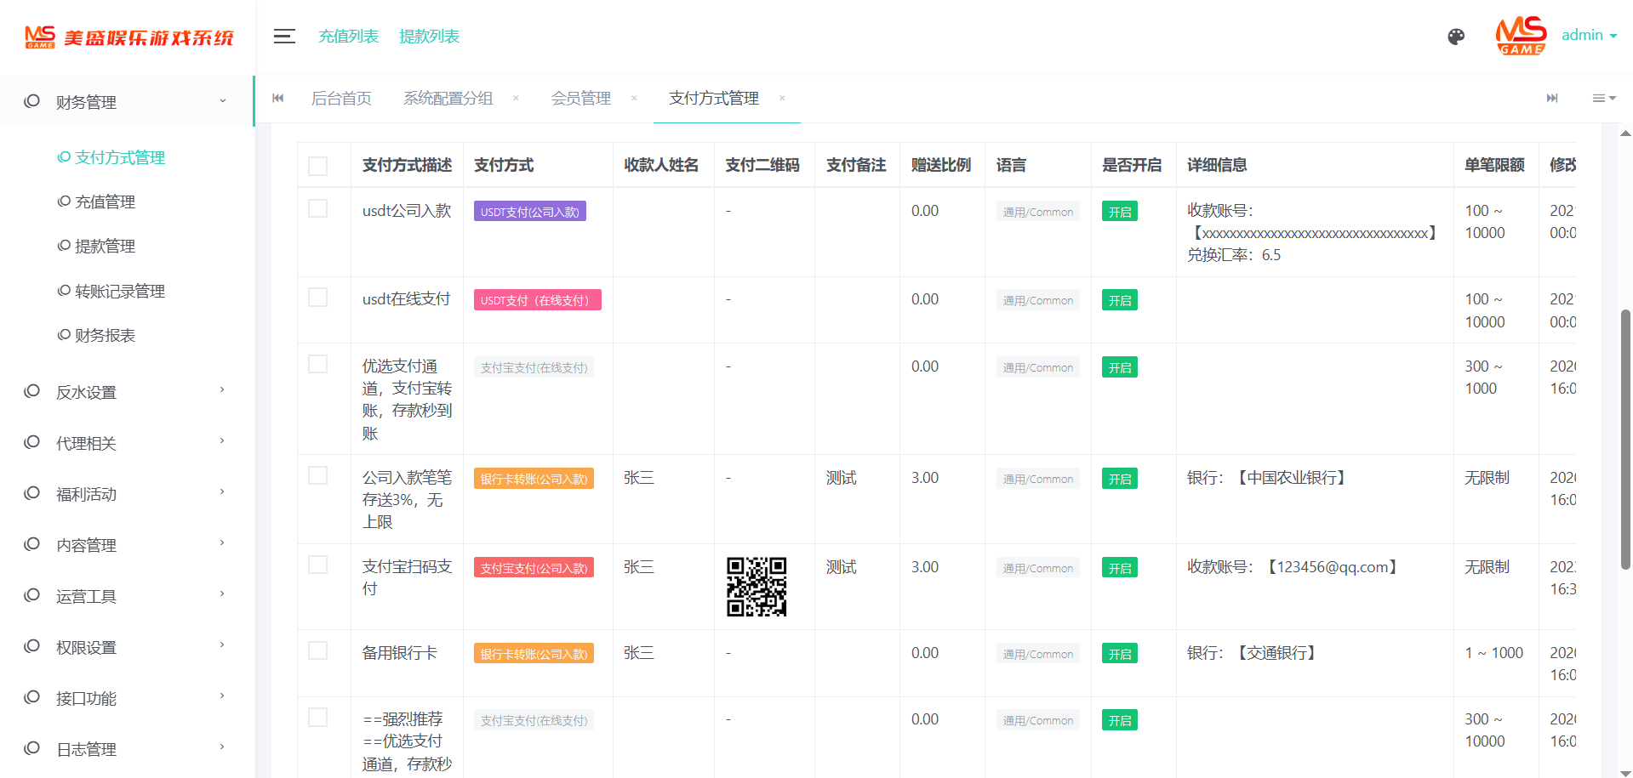This screenshot has height=778, width=1633.
Task: Collapse the sidebar with the hamburger icon
Action: click(x=284, y=37)
